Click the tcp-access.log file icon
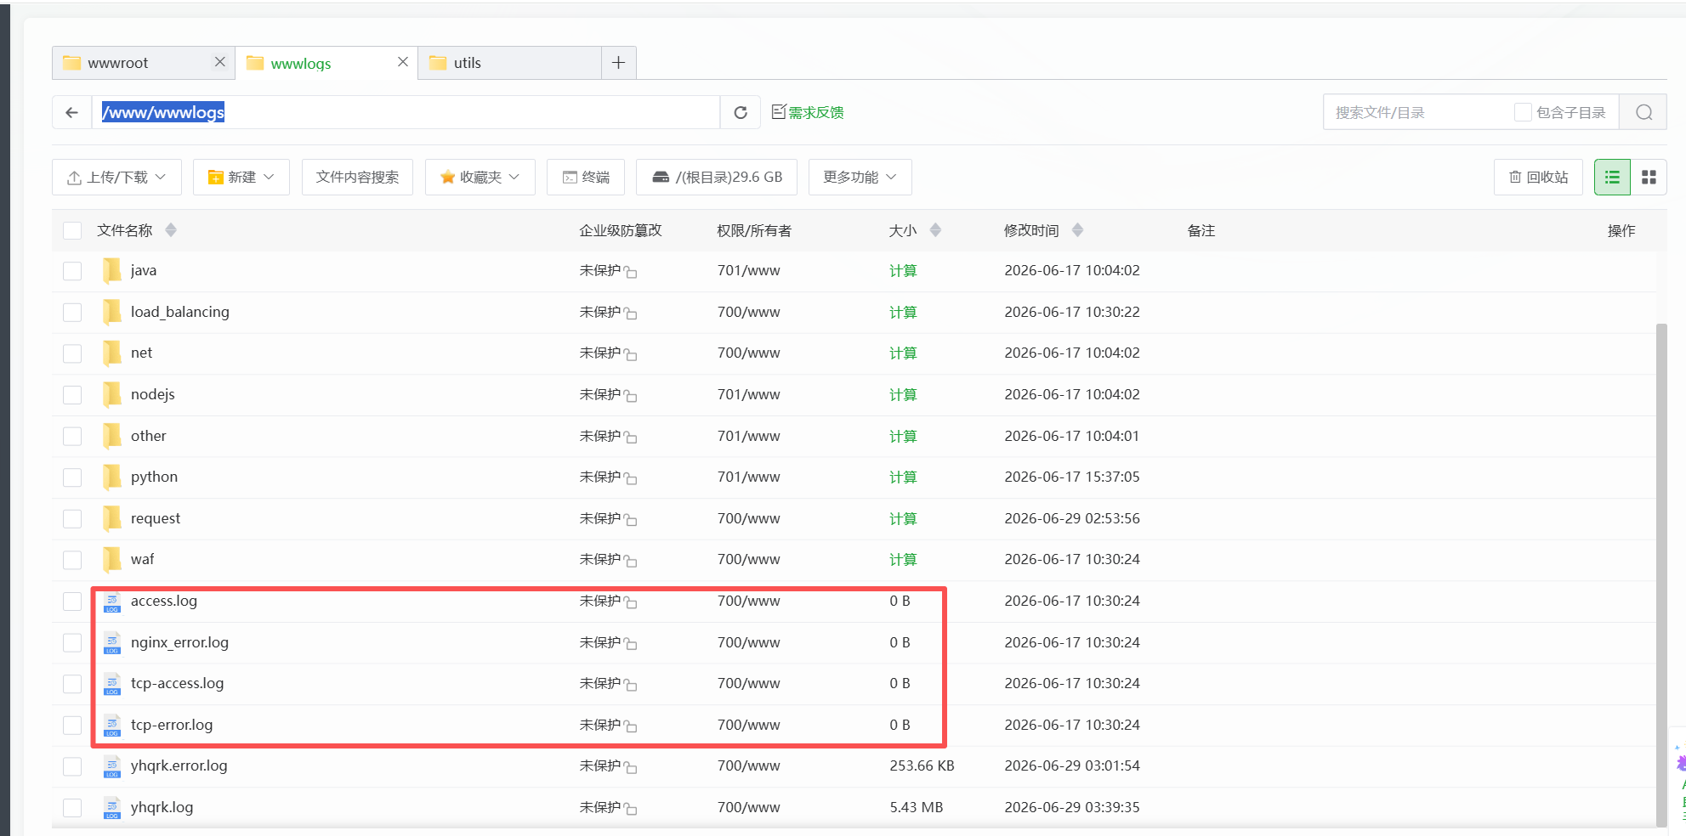Screen dimensions: 1686x836 tap(112, 684)
